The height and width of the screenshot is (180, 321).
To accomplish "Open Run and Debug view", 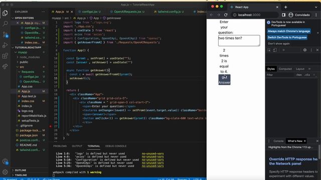I will pos(5,45).
